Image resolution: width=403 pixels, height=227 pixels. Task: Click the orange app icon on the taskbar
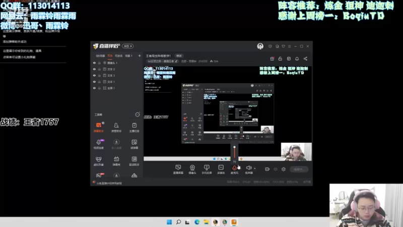[234, 222]
